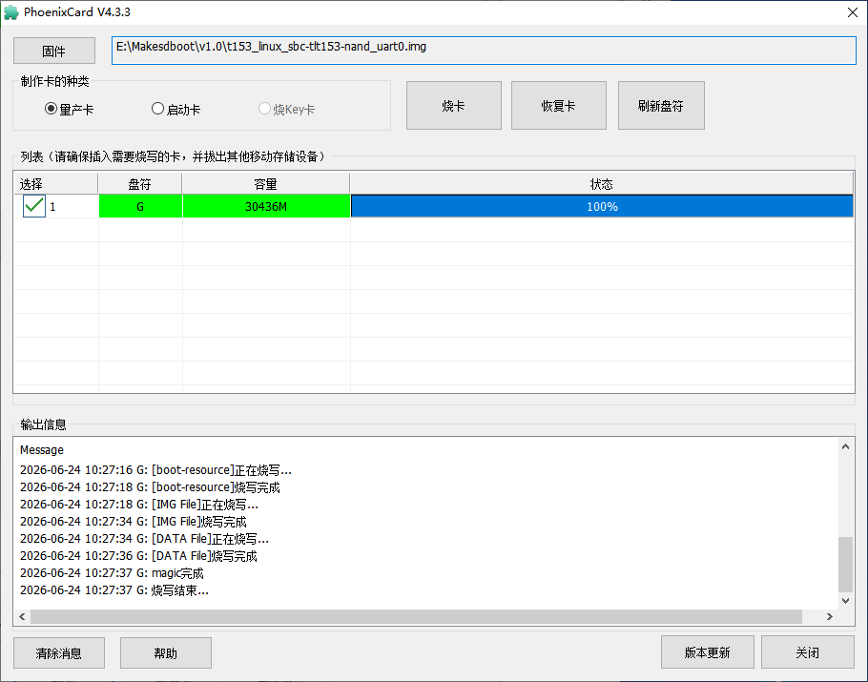The image size is (868, 682).
Task: Toggle the checkbox for row 1
Action: (34, 206)
